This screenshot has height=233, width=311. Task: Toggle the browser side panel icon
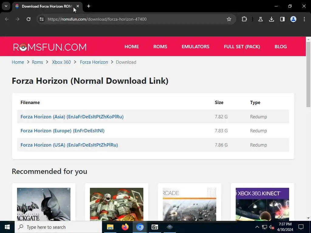tap(282, 19)
